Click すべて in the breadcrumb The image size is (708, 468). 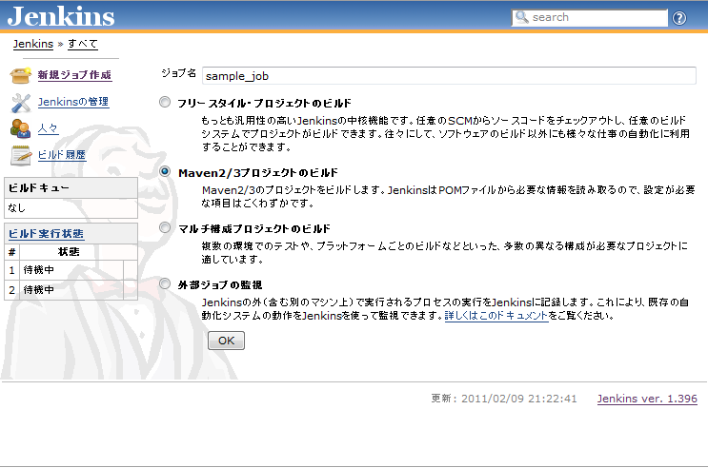pos(83,44)
